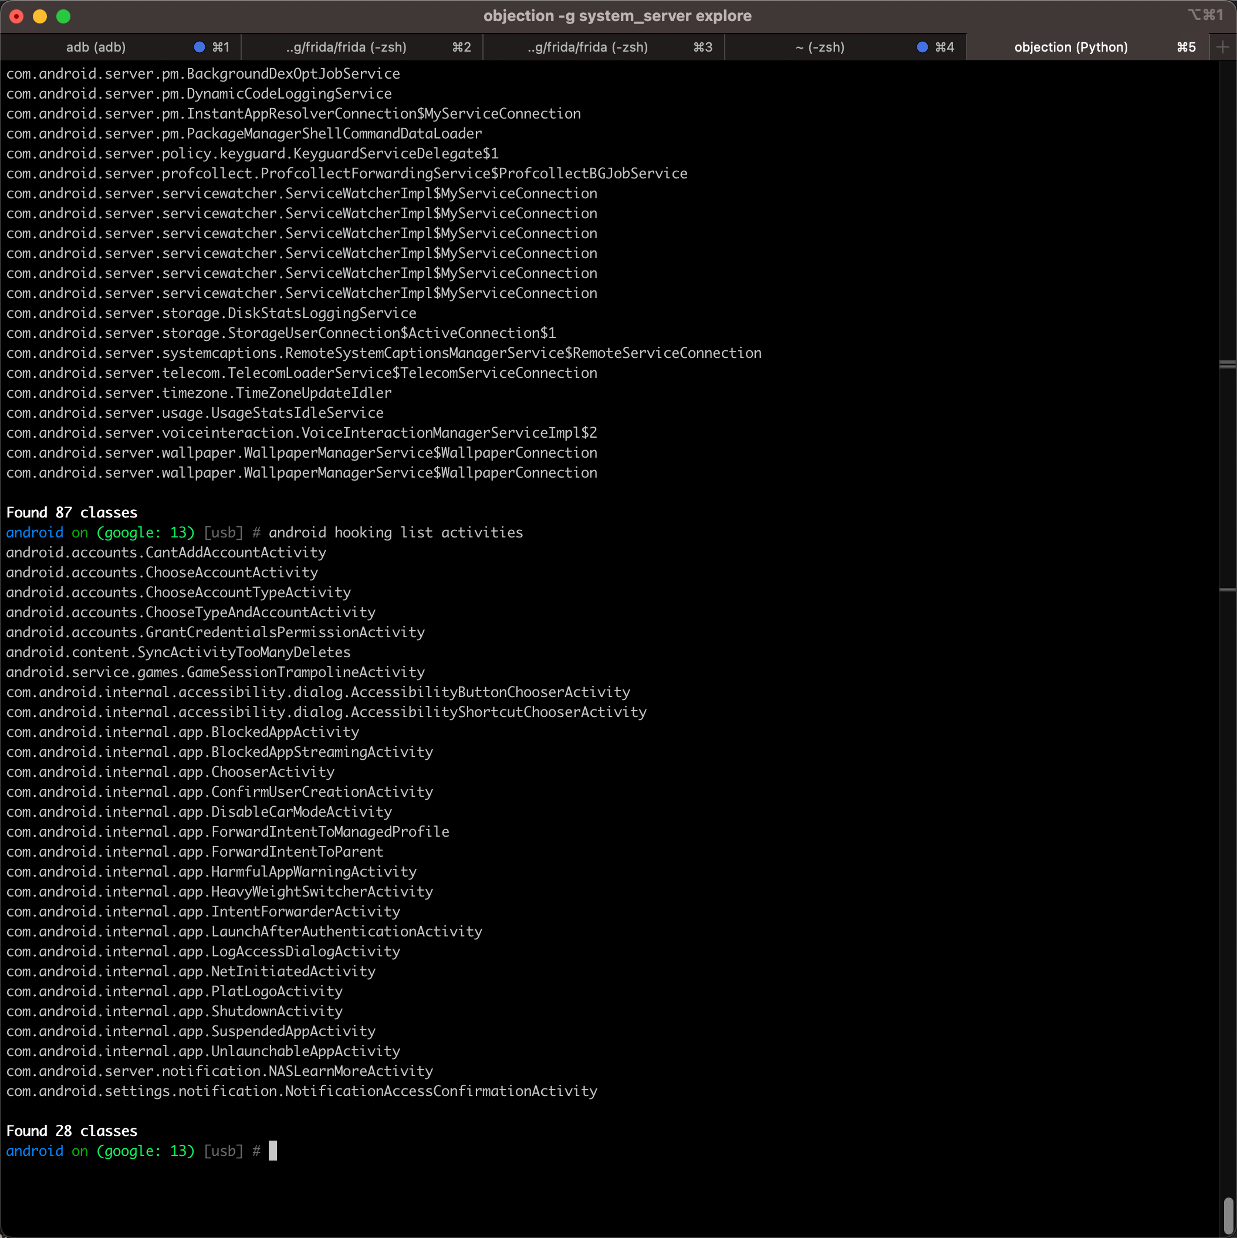Click the command prompt cursor line

141,1151
